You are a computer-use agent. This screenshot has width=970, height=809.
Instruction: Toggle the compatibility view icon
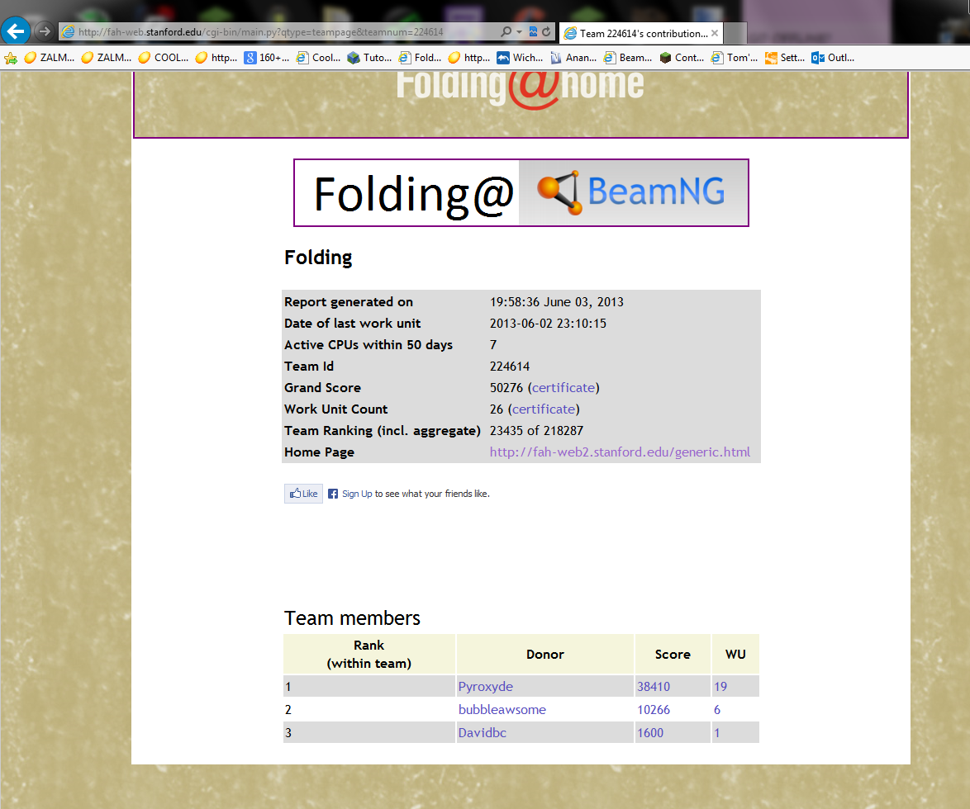pyautogui.click(x=533, y=31)
